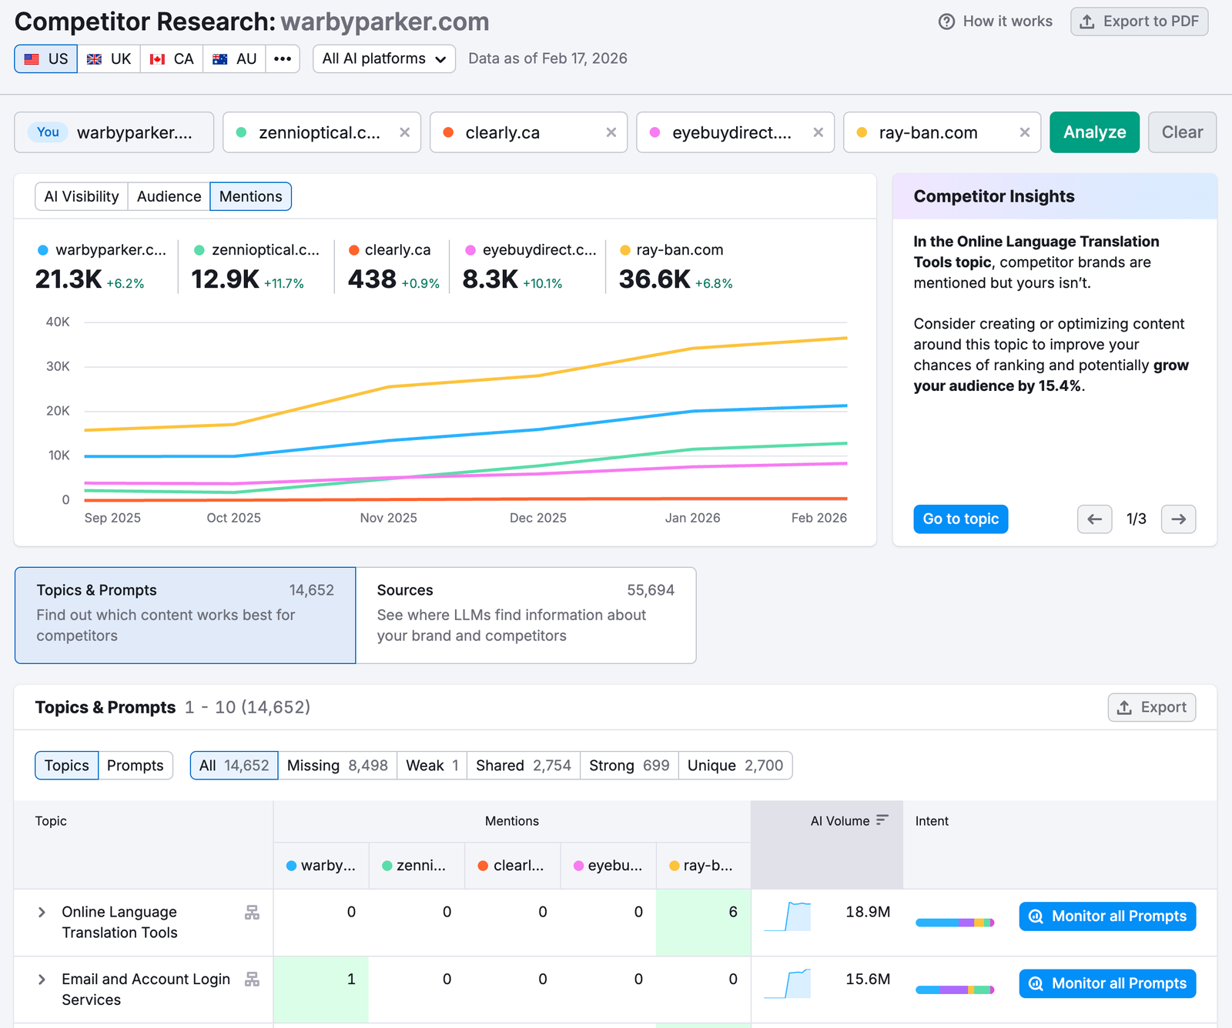Switch to the Audience tab
The height and width of the screenshot is (1028, 1232).
168,196
